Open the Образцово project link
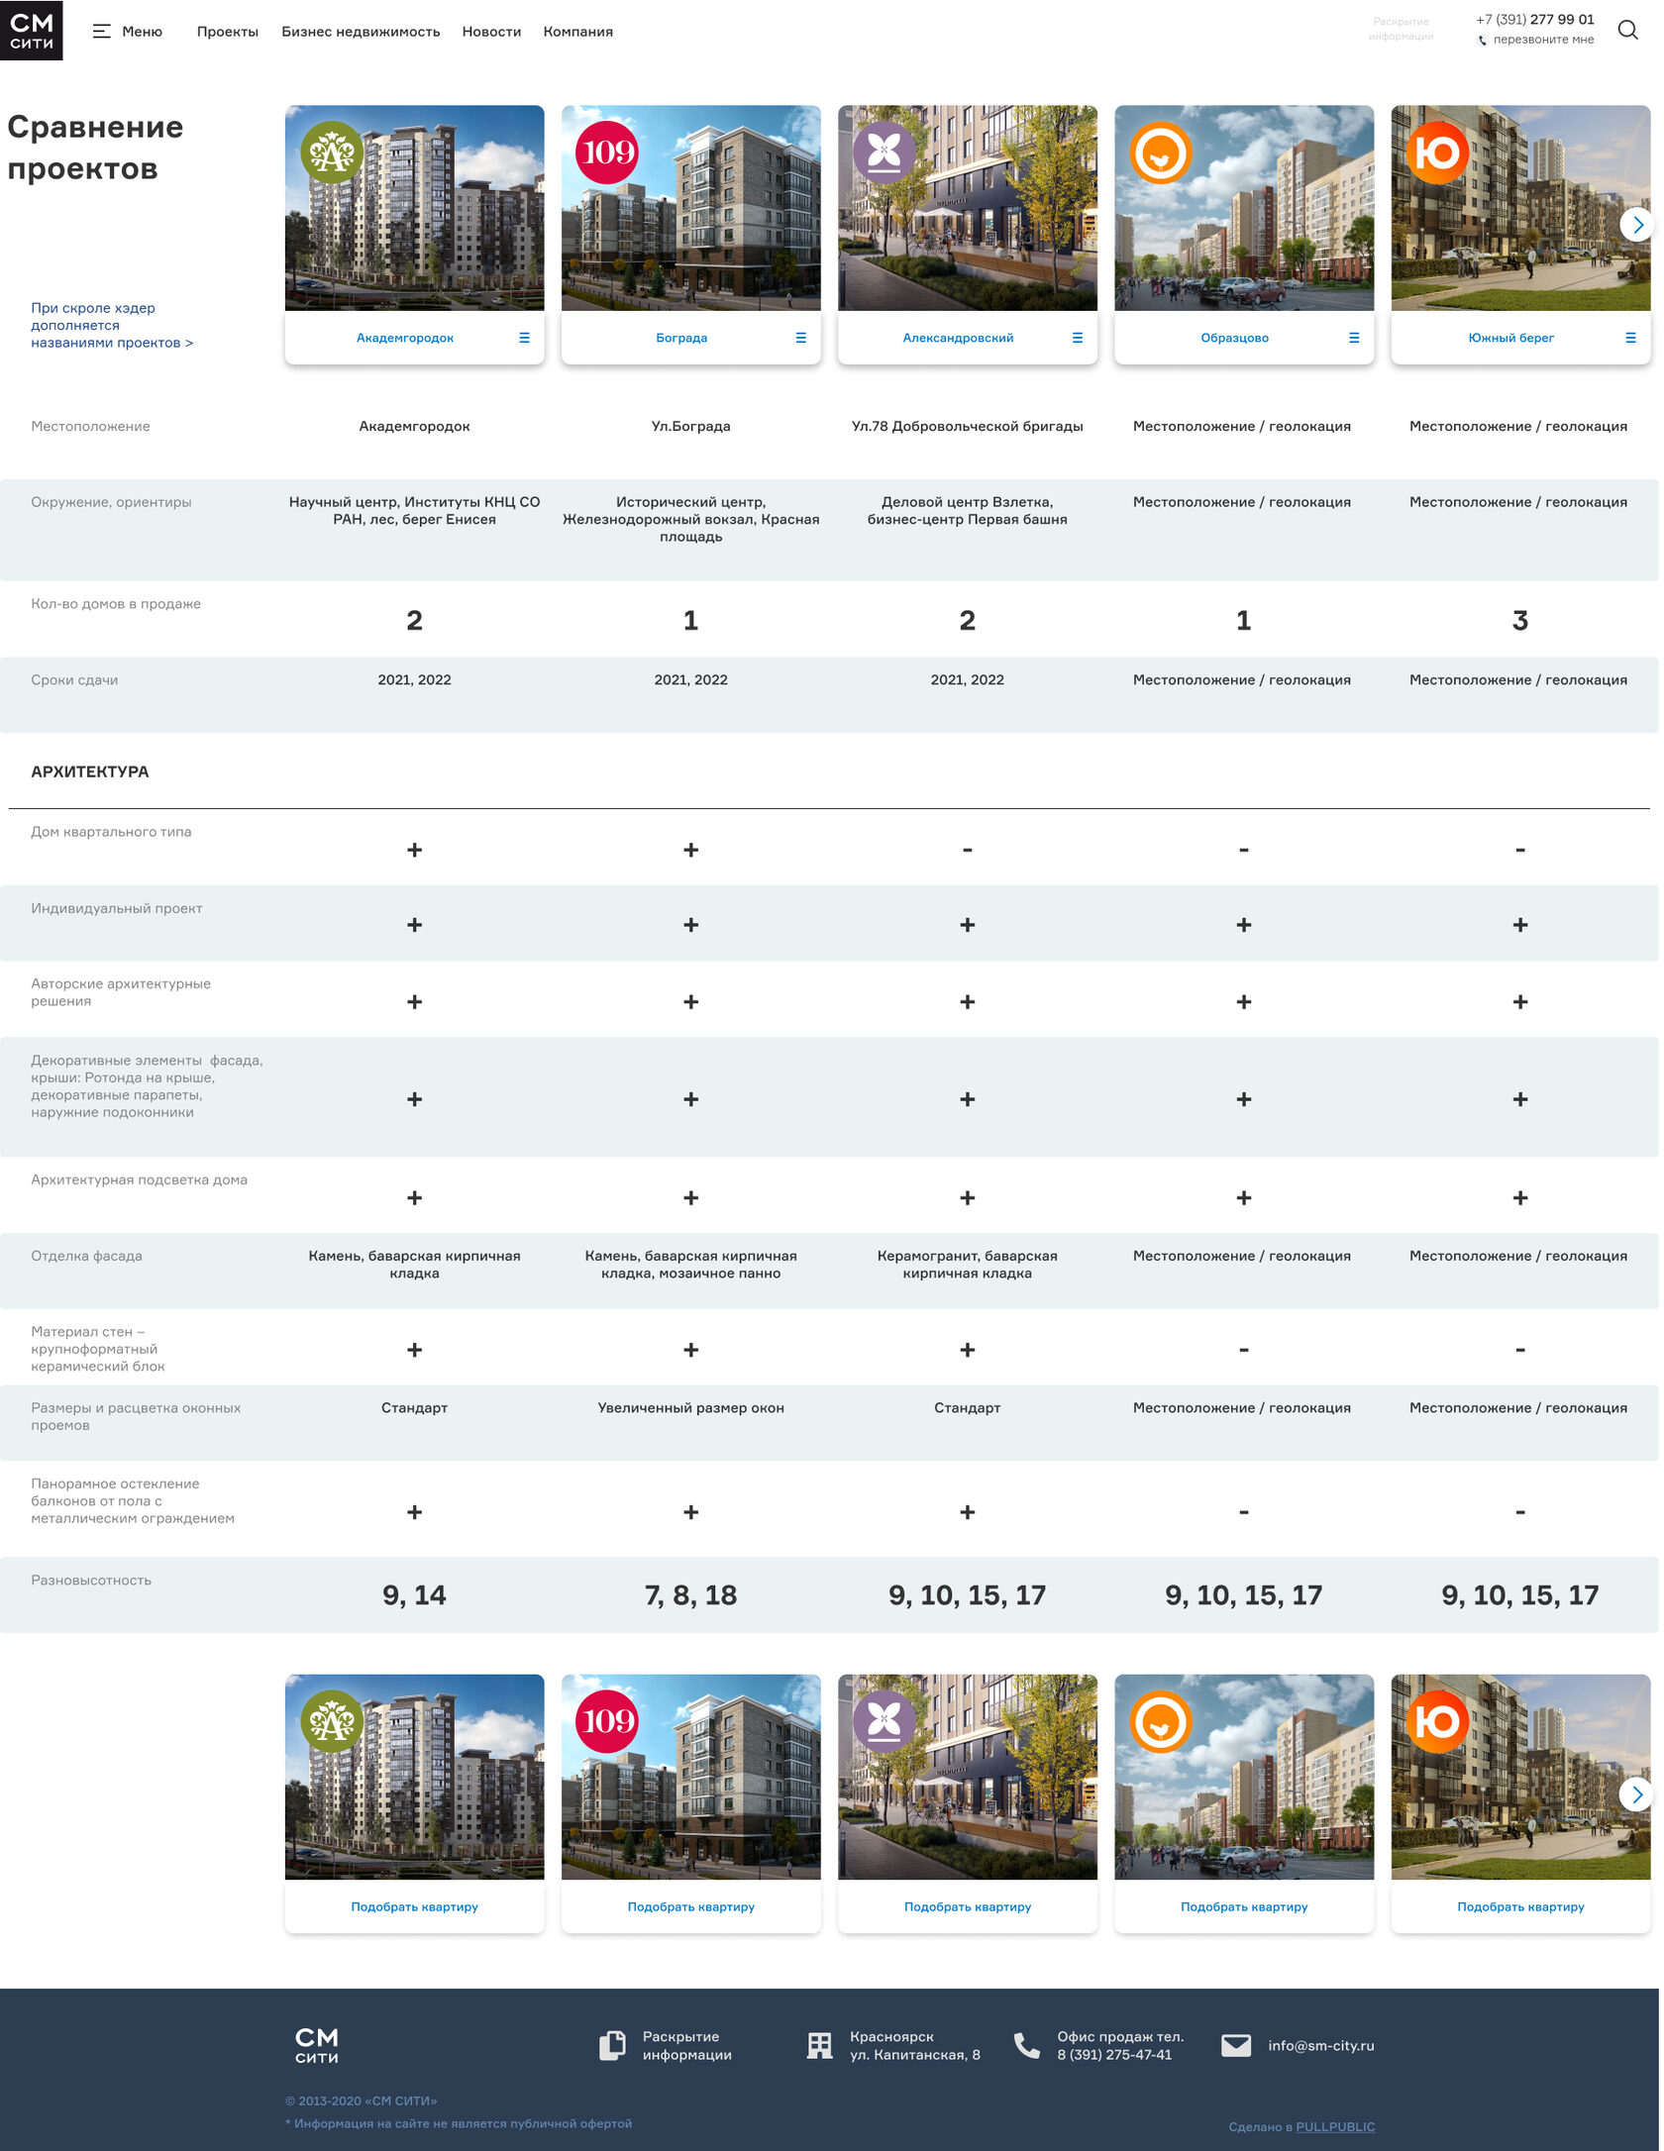 point(1234,338)
